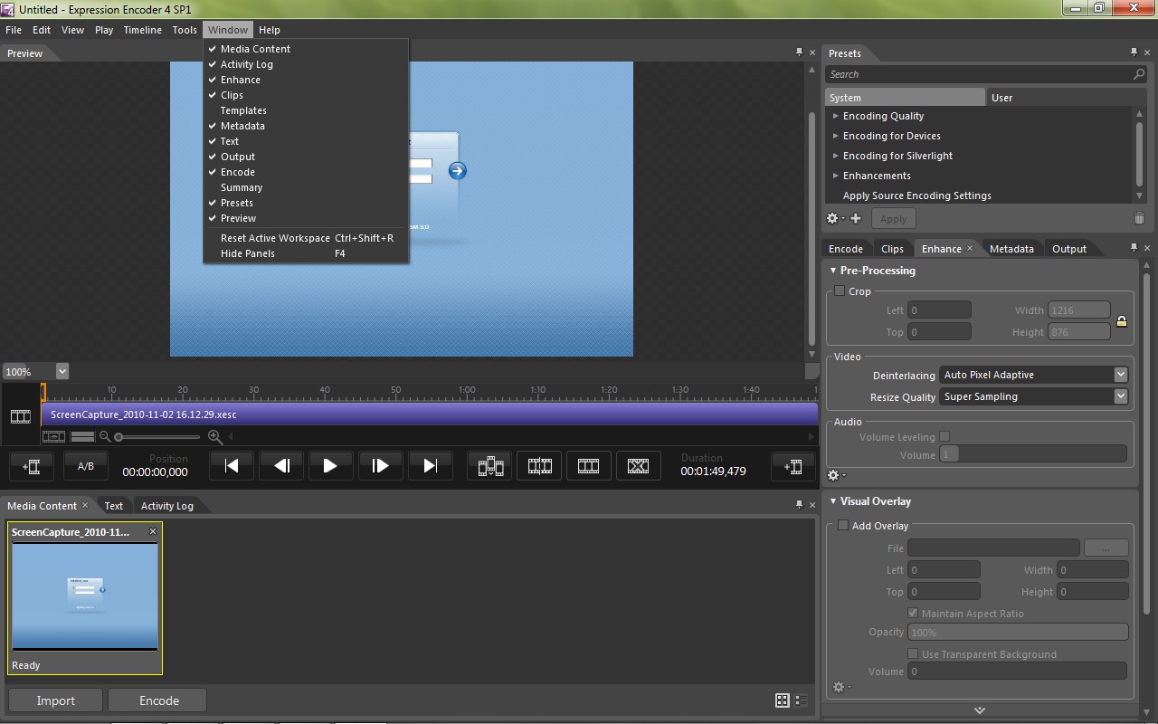
Task: Enable the Add Overlay checkbox
Action: coord(843,526)
